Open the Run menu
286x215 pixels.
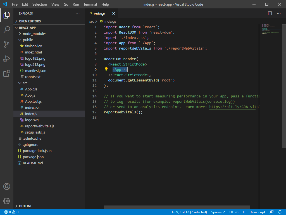tap(76, 4)
